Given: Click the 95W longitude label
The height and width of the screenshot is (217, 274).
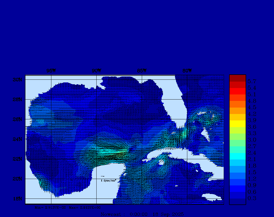Looking at the screenshot, I should pos(51,71).
